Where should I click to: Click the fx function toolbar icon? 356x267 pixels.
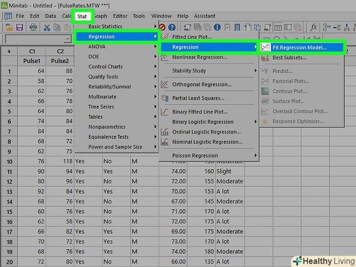point(313,27)
